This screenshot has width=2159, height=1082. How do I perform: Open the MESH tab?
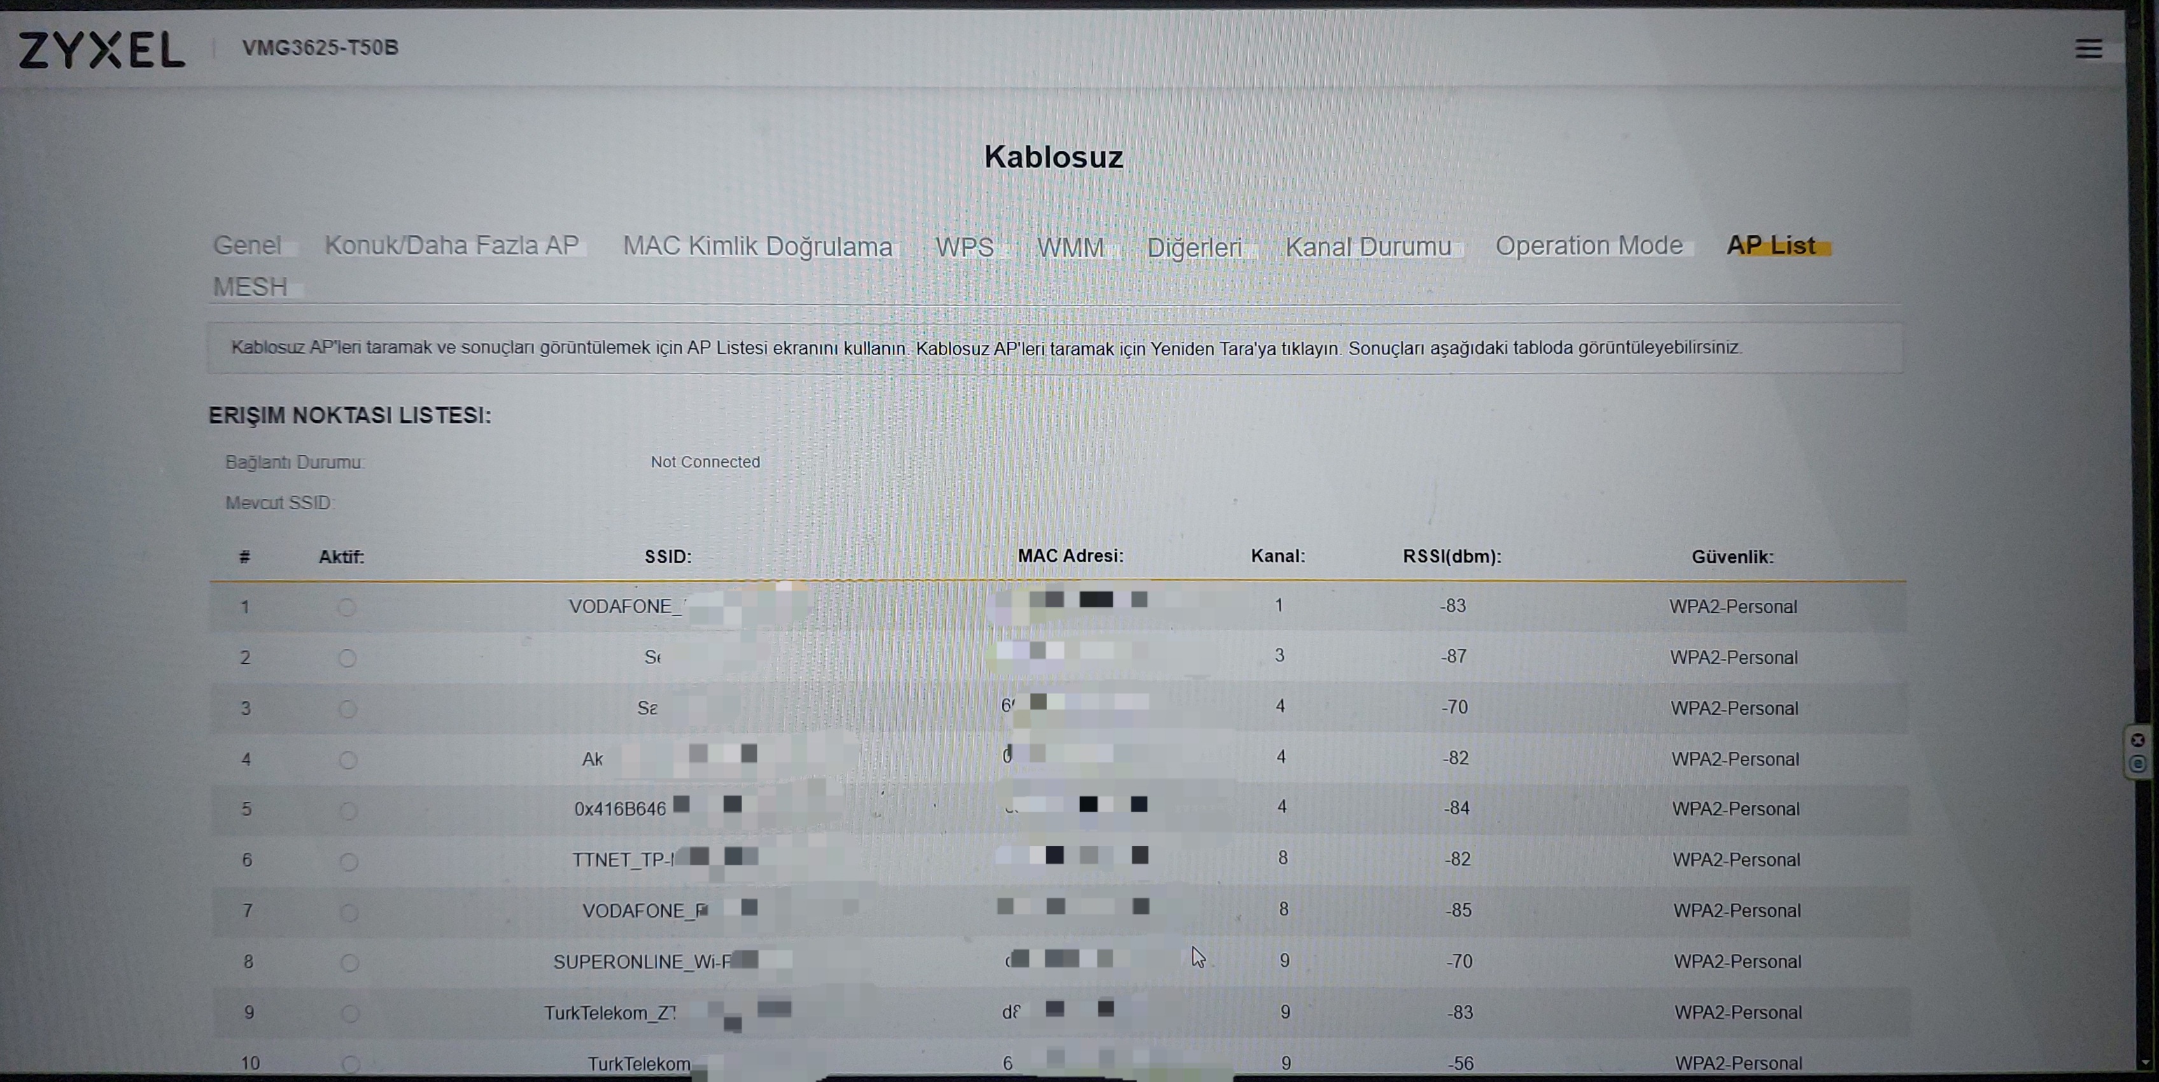(x=250, y=286)
